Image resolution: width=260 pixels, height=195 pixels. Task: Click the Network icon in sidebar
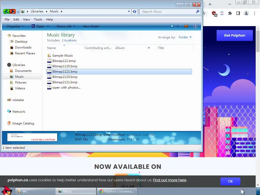click(x=9, y=111)
